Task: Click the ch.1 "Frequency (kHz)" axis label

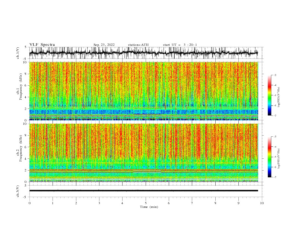Action: click(x=21, y=86)
